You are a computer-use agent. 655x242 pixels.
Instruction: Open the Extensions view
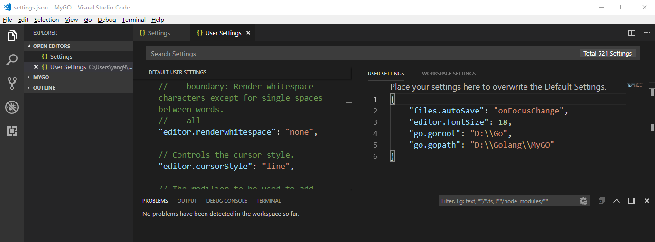click(12, 131)
